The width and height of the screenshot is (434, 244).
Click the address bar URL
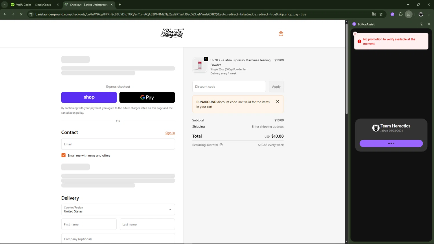click(x=171, y=14)
